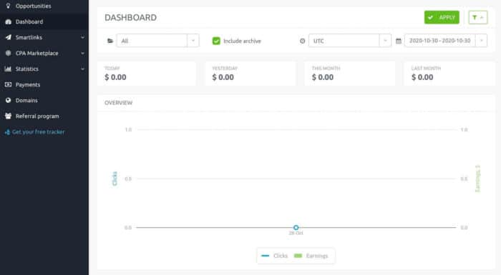
Task: Click the Clicks axis label
Action: (115, 179)
